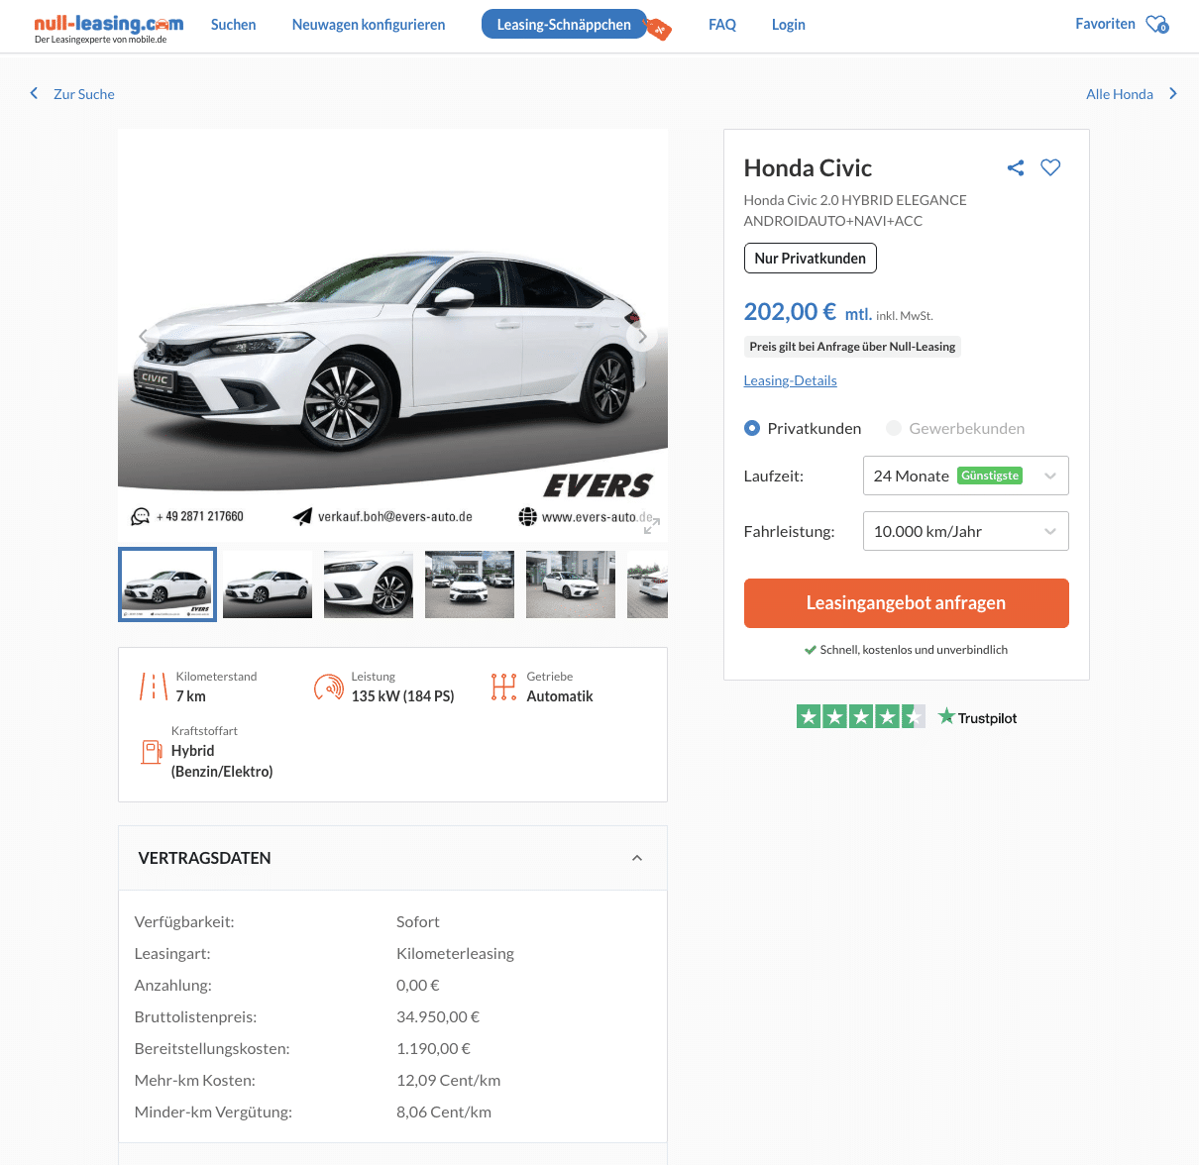The height and width of the screenshot is (1165, 1199).
Task: Collapse the Vertragsdaten section
Action: [x=637, y=858]
